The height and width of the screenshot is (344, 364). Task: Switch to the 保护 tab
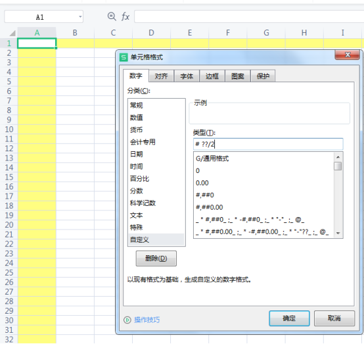tap(263, 76)
